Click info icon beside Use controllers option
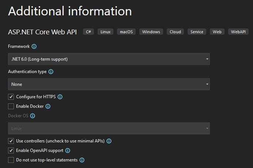Image resolution: width=253 pixels, height=168 pixels. click(x=109, y=141)
